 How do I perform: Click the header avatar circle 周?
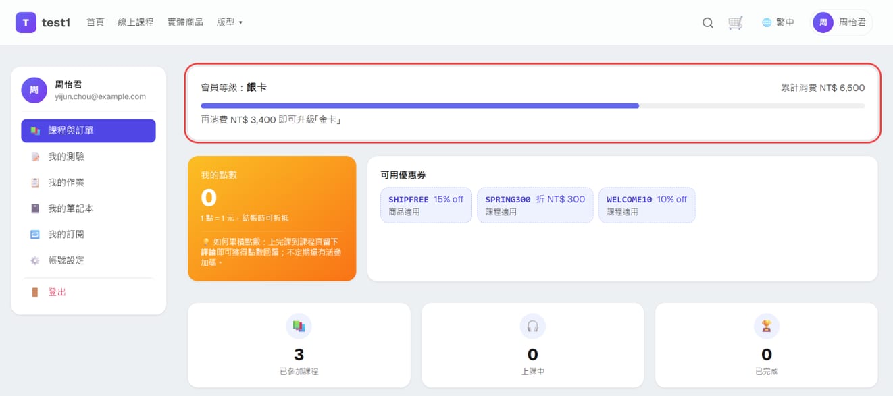tap(823, 22)
